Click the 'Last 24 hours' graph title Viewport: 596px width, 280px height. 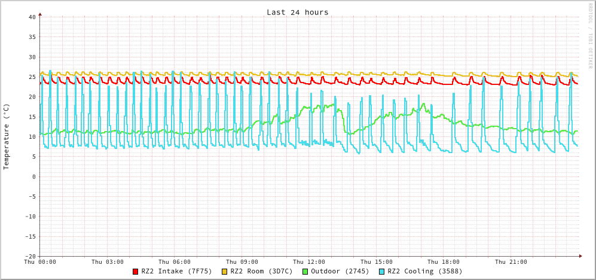[x=297, y=12]
